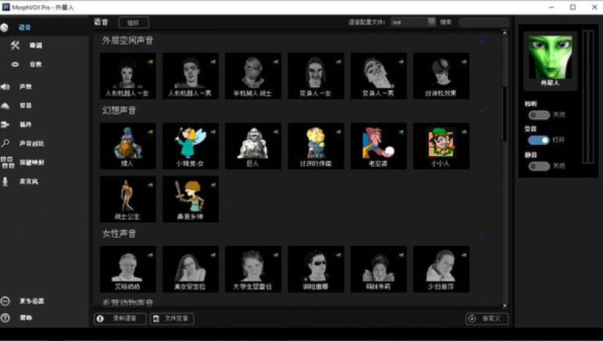This screenshot has height=341, width=603.
Task: Collapse the 女性声音 female voices section
Action: coord(482,234)
